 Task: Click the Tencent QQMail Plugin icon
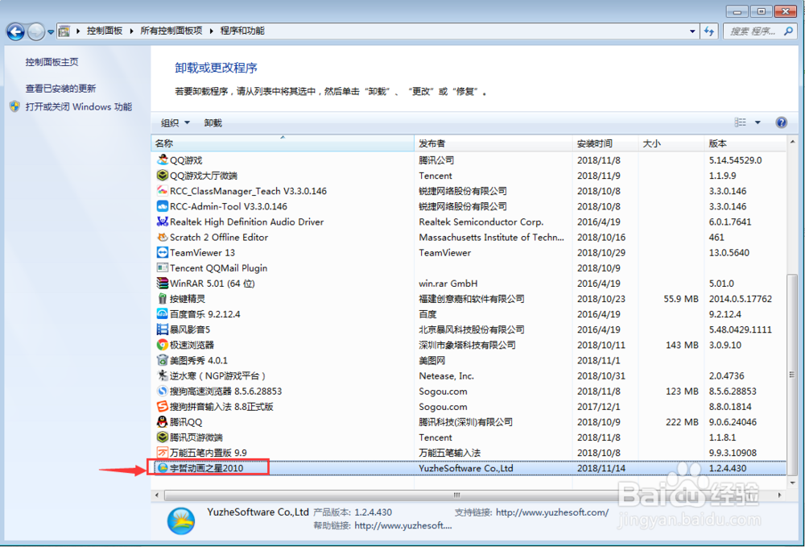pyautogui.click(x=163, y=267)
